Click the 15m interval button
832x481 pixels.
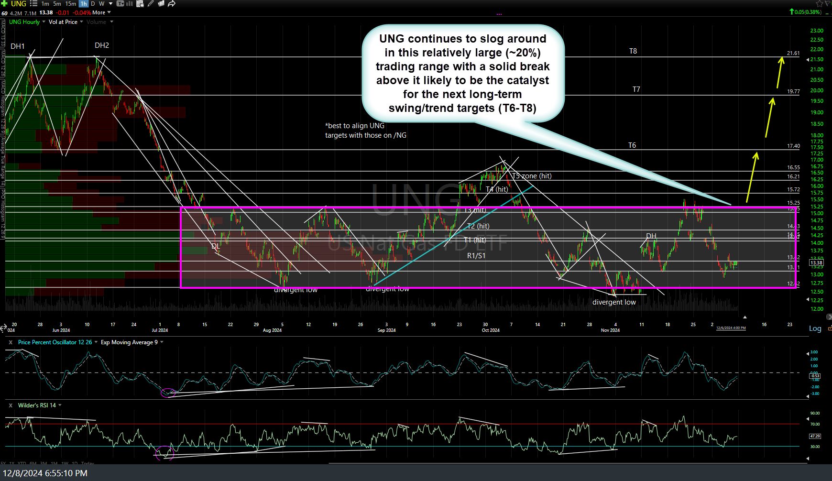pyautogui.click(x=70, y=4)
